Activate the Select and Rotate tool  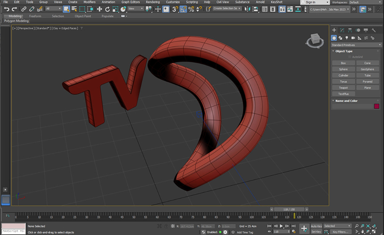pos(107,9)
